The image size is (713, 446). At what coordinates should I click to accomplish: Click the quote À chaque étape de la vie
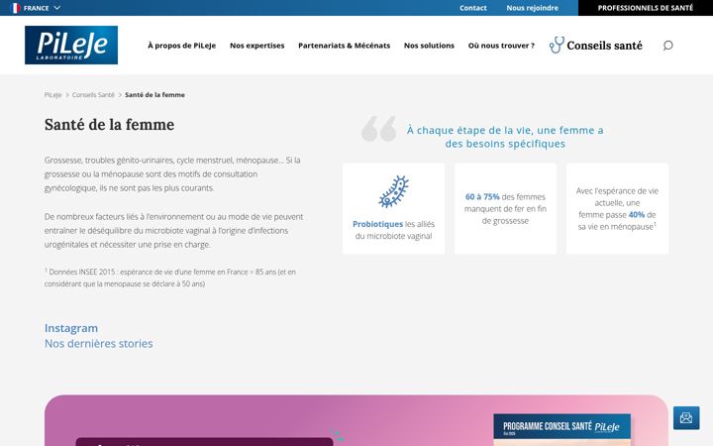click(505, 137)
